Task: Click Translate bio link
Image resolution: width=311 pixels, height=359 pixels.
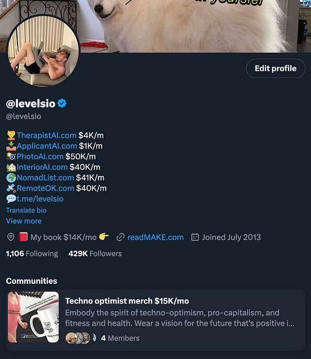Action: click(26, 210)
